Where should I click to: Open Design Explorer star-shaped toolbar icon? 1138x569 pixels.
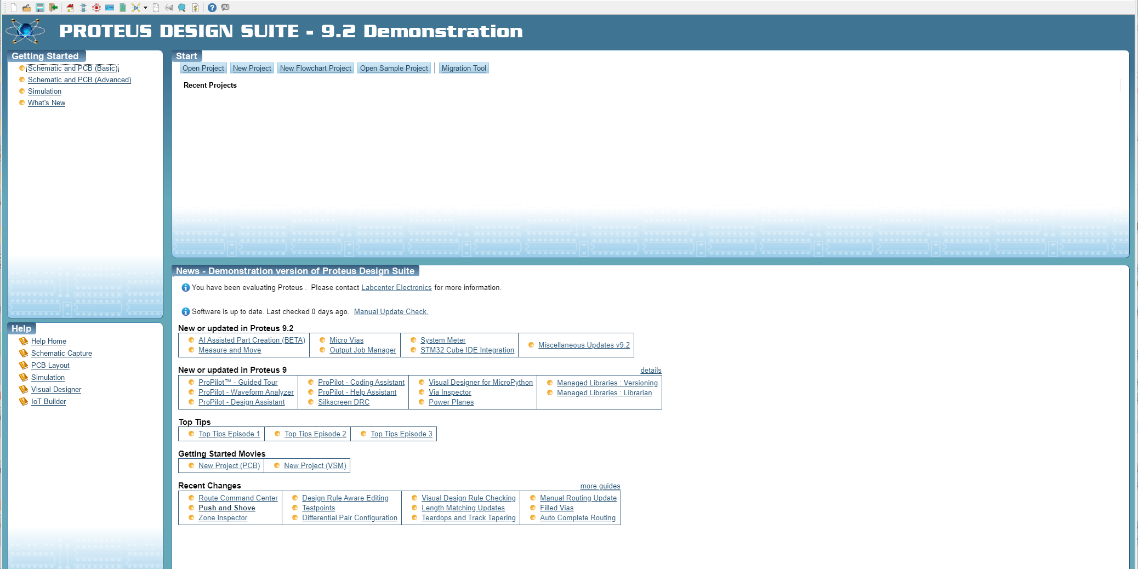136,8
